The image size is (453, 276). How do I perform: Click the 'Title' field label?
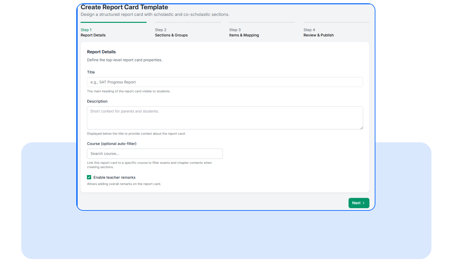pyautogui.click(x=91, y=72)
